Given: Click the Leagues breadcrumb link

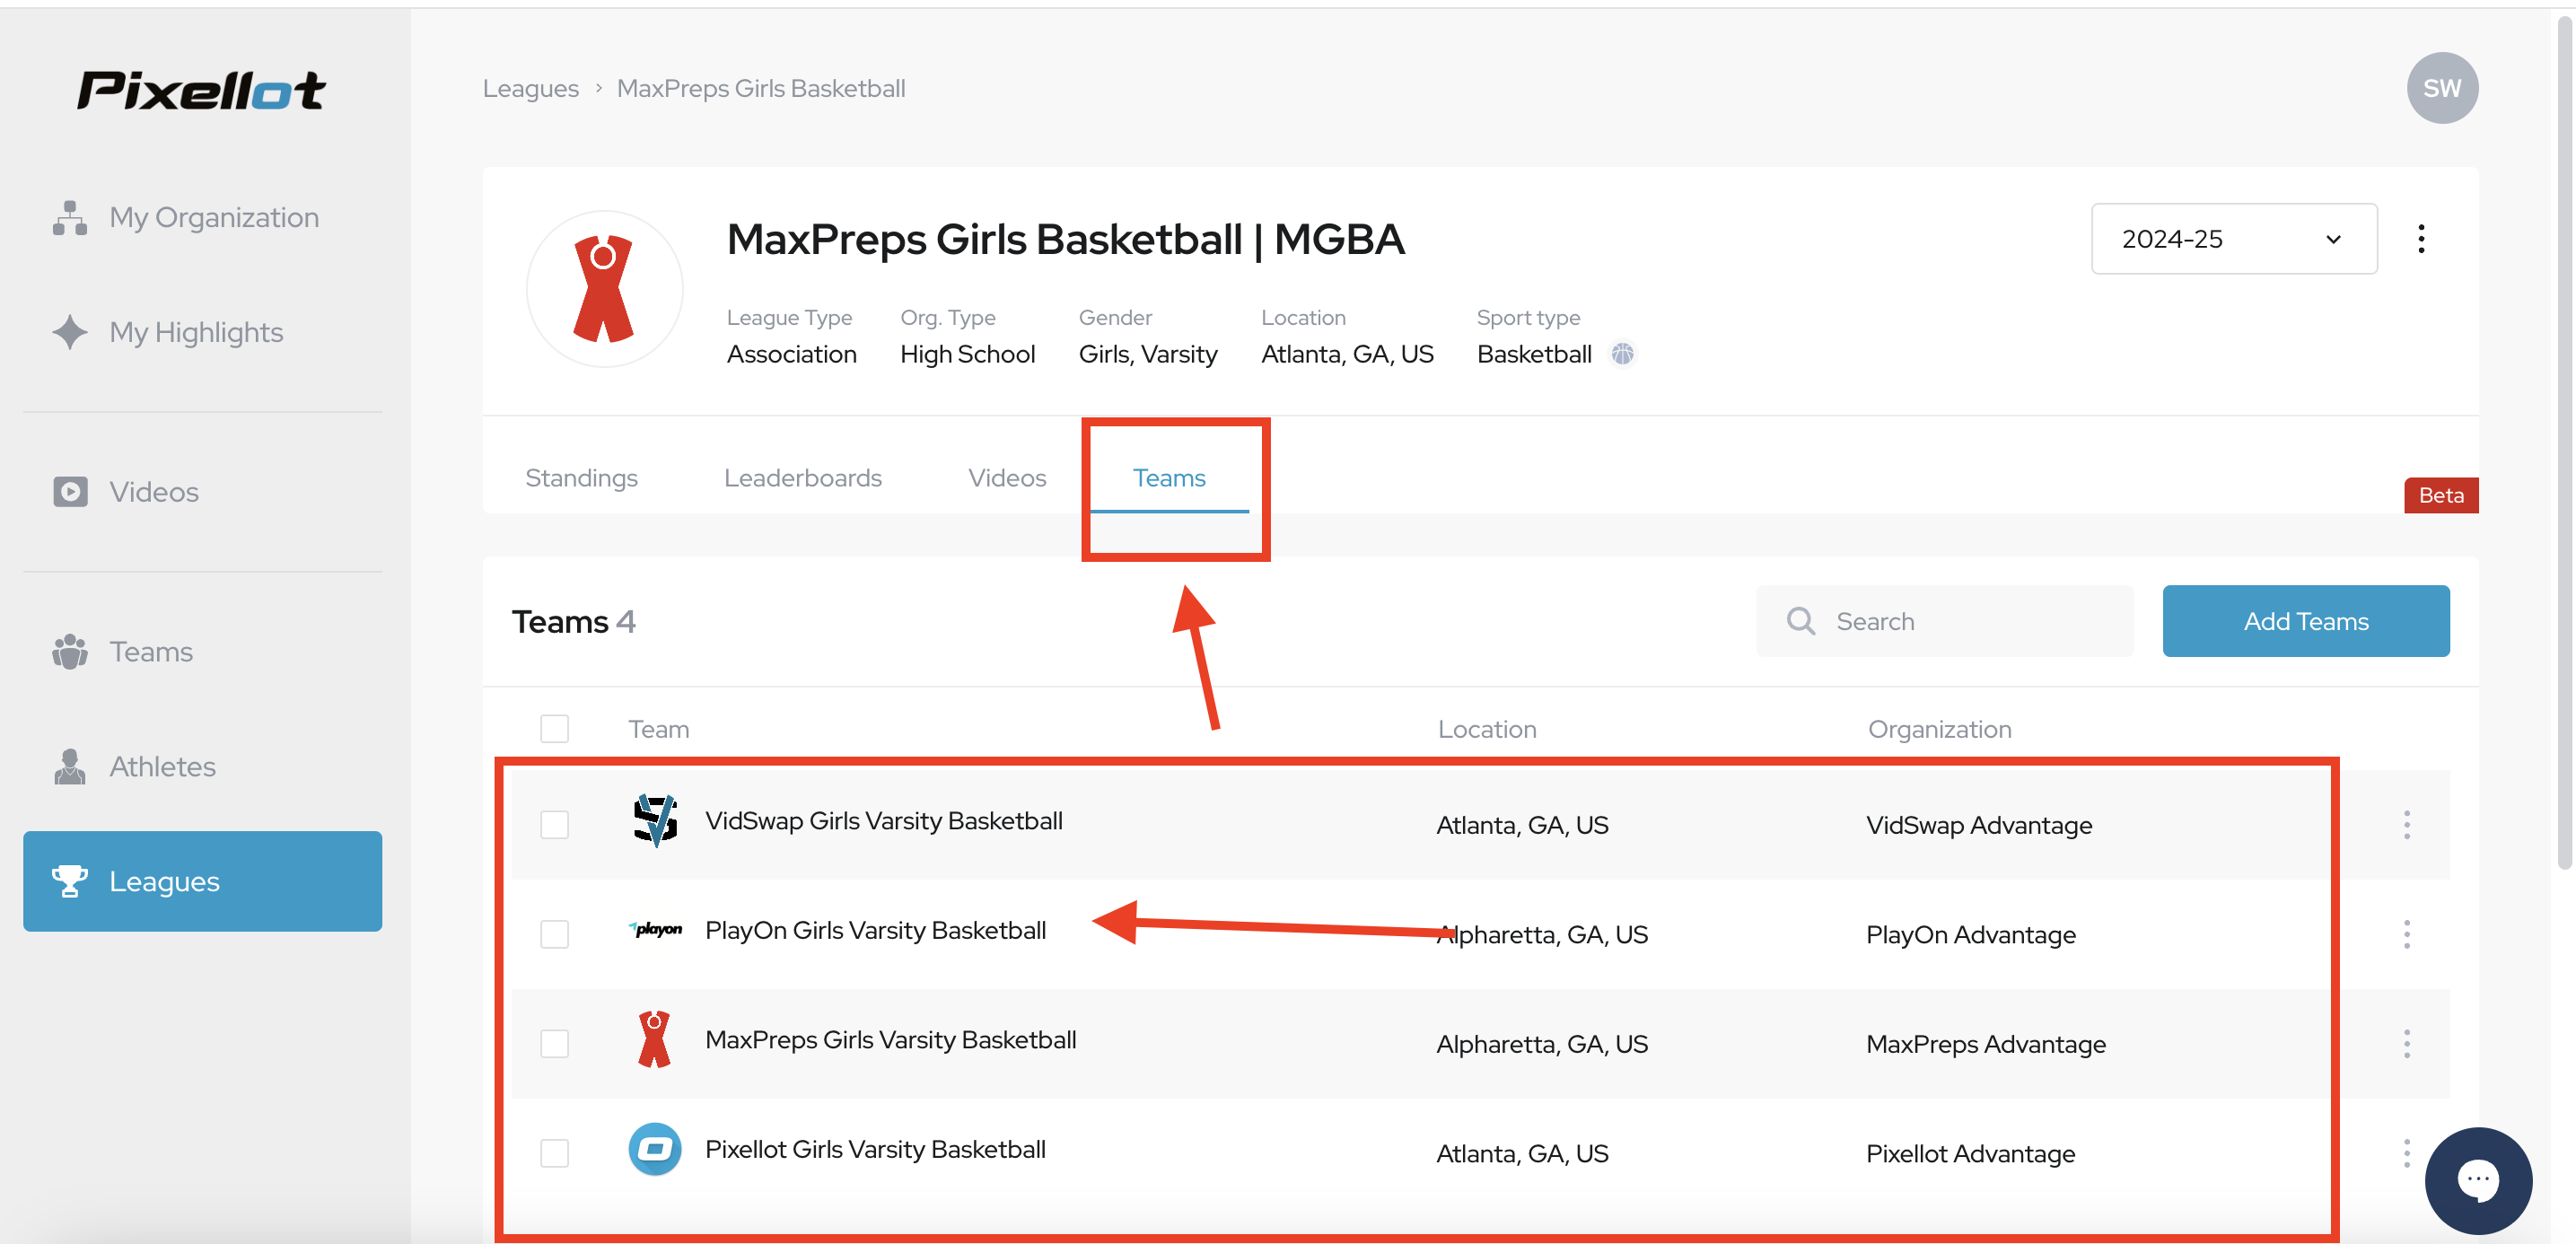Looking at the screenshot, I should (x=530, y=89).
